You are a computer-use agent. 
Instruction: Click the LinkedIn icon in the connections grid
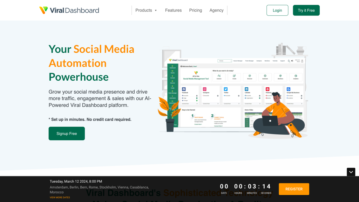click(x=246, y=89)
